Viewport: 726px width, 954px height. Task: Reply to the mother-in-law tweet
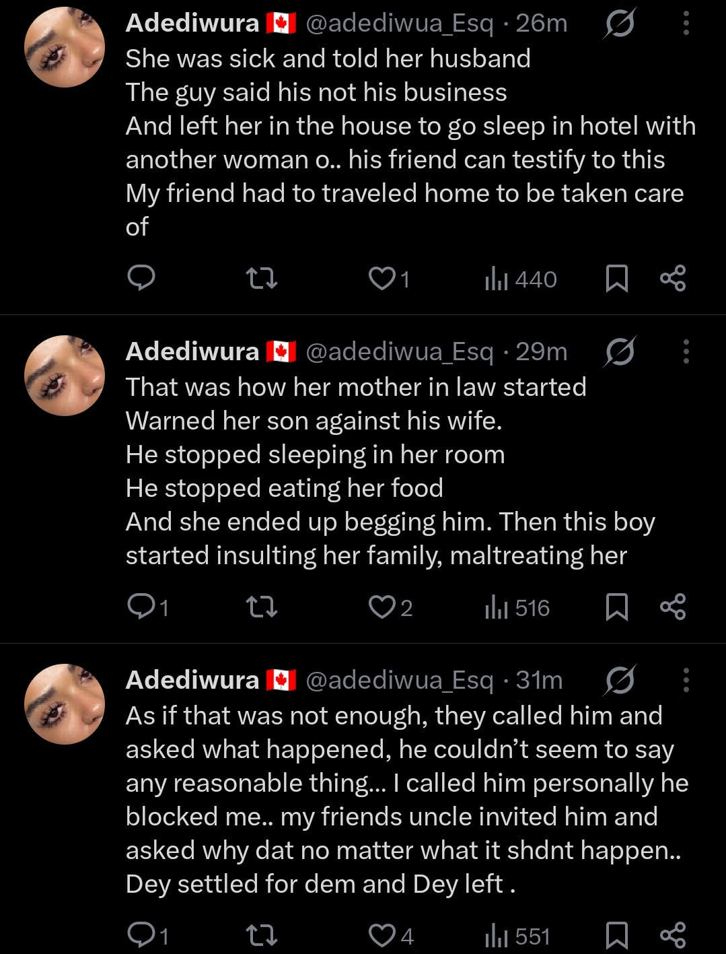(141, 607)
